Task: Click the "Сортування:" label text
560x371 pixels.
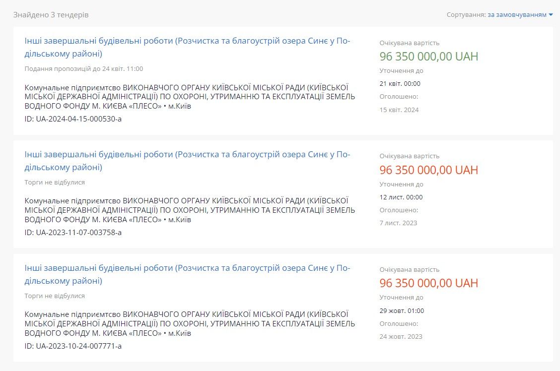Action: (x=467, y=15)
